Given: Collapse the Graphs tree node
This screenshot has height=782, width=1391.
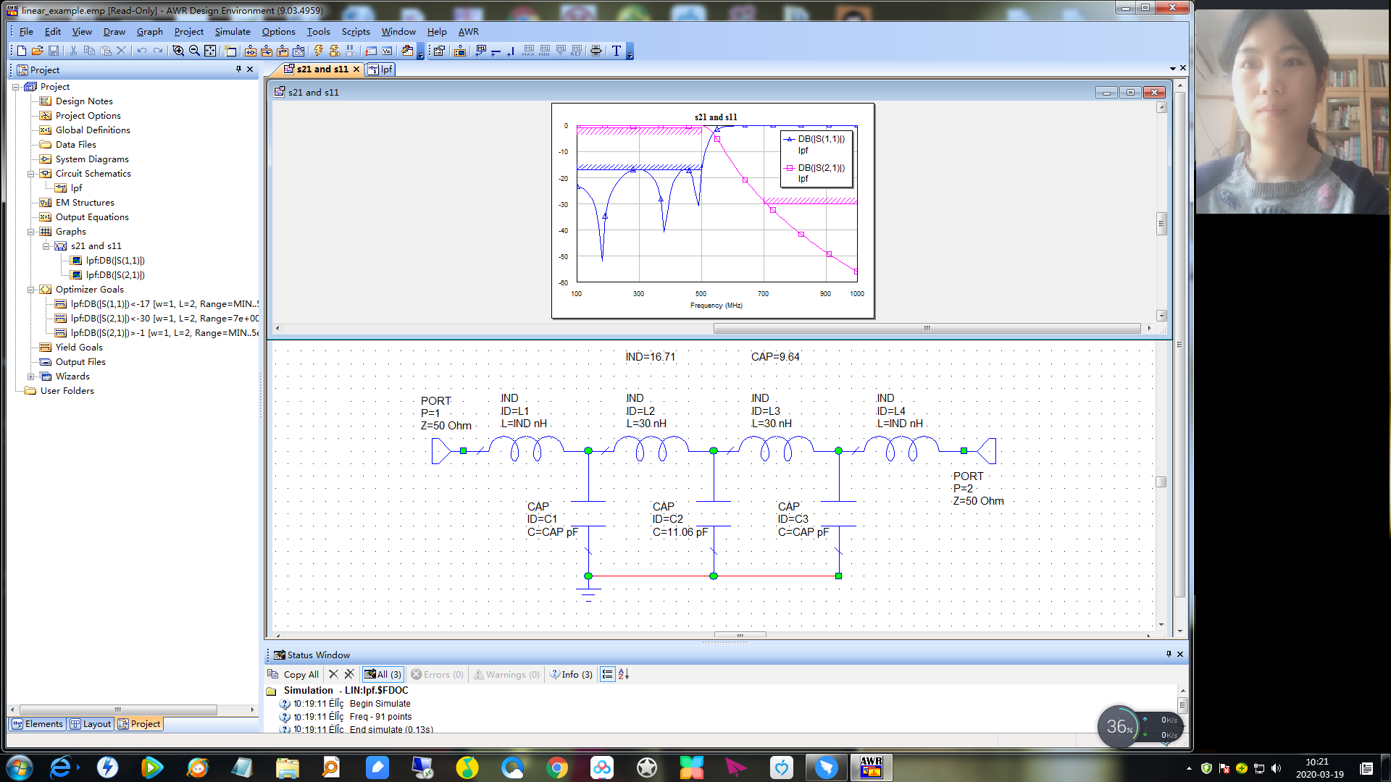Looking at the screenshot, I should pos(30,232).
